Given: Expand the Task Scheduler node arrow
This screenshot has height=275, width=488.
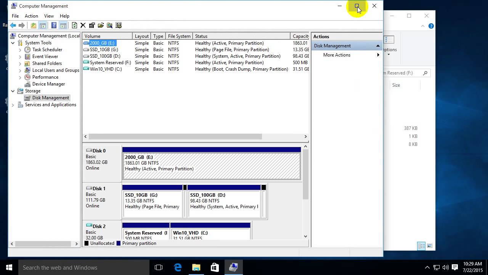Looking at the screenshot, I should pos(20,50).
